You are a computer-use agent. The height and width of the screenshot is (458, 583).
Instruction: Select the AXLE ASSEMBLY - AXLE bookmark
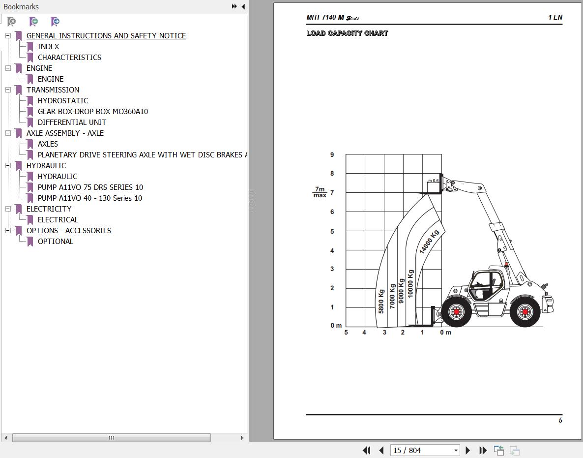65,133
